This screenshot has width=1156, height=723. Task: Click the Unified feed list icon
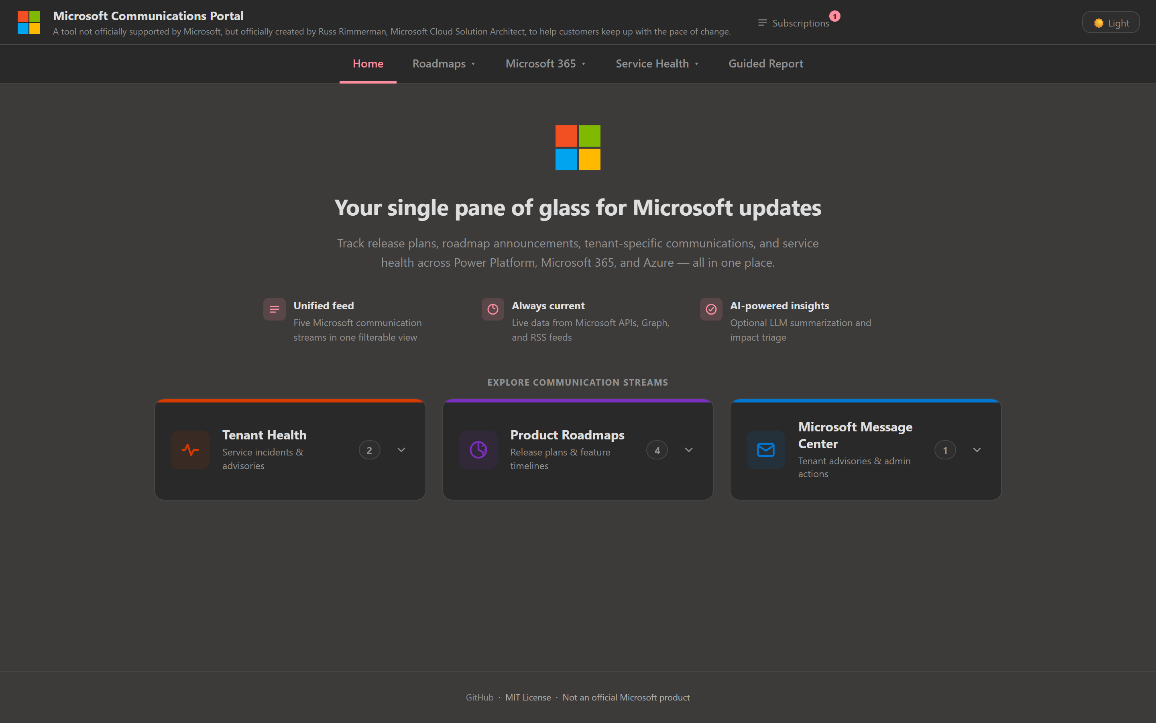(274, 309)
